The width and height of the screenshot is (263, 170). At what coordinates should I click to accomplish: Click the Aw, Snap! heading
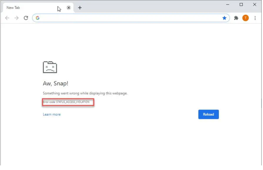55,83
